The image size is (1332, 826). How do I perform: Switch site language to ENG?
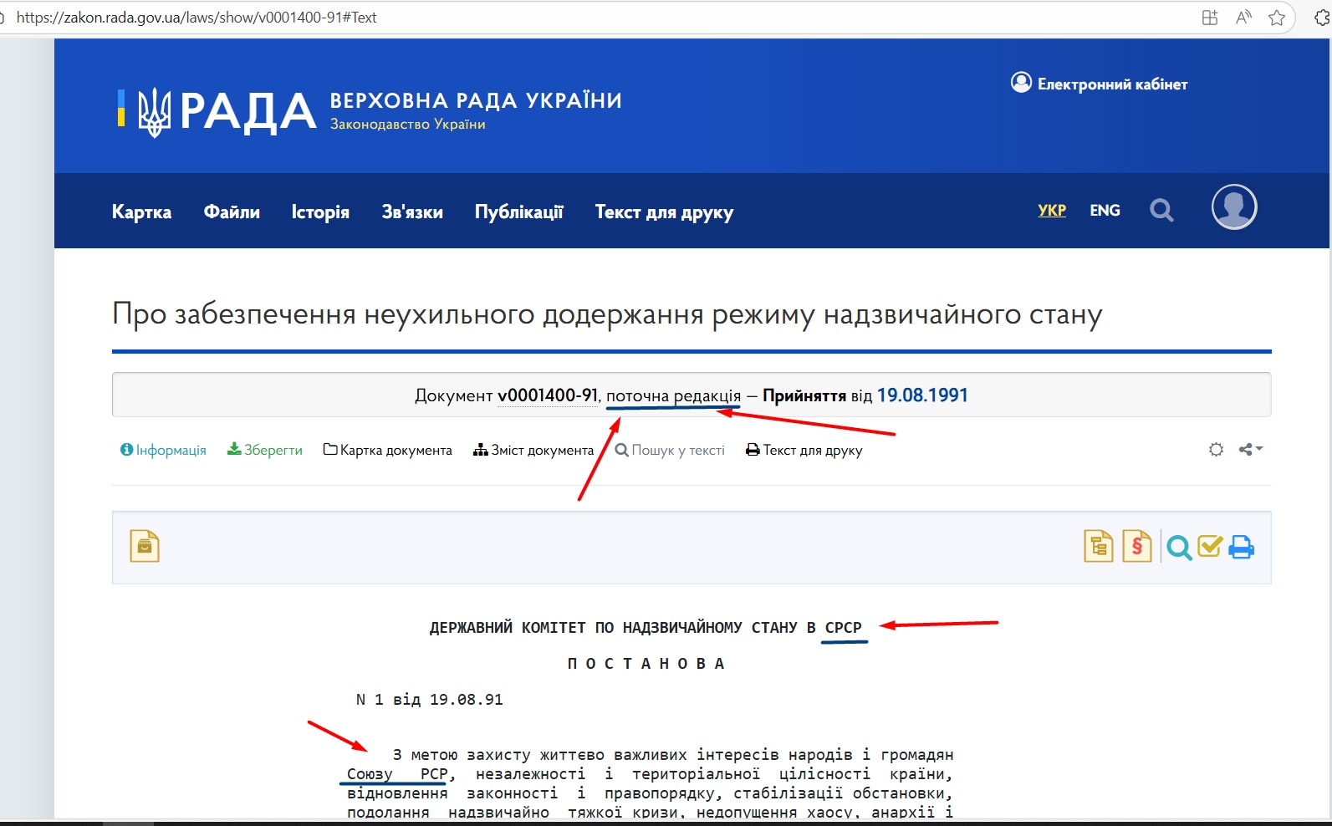[x=1105, y=211]
